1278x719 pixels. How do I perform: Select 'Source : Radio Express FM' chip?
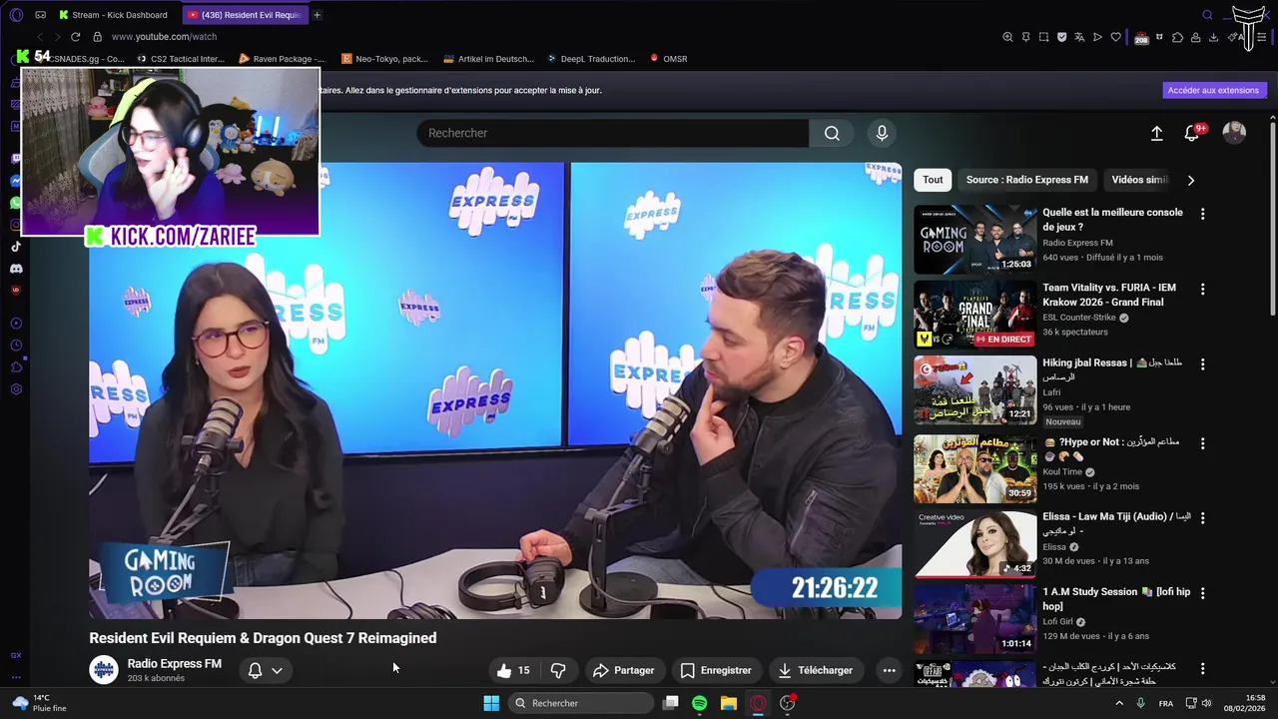coord(1027,180)
